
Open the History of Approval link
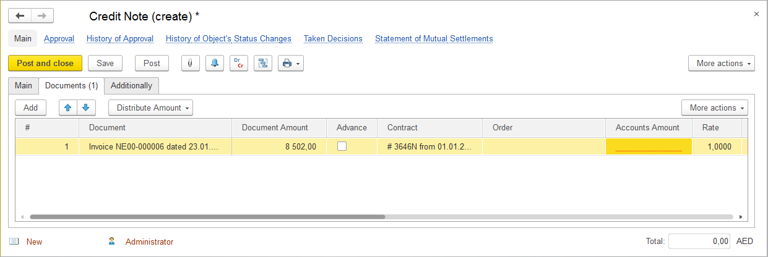pyautogui.click(x=120, y=38)
